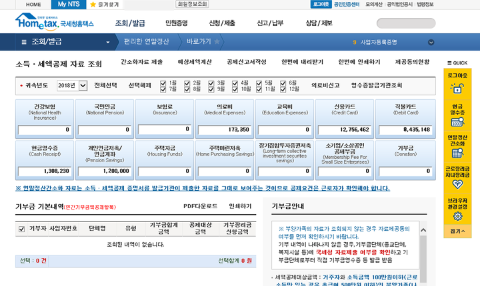Click the 로그아웃 lock icon in quick bar
The height and width of the screenshot is (286, 480).
[457, 88]
